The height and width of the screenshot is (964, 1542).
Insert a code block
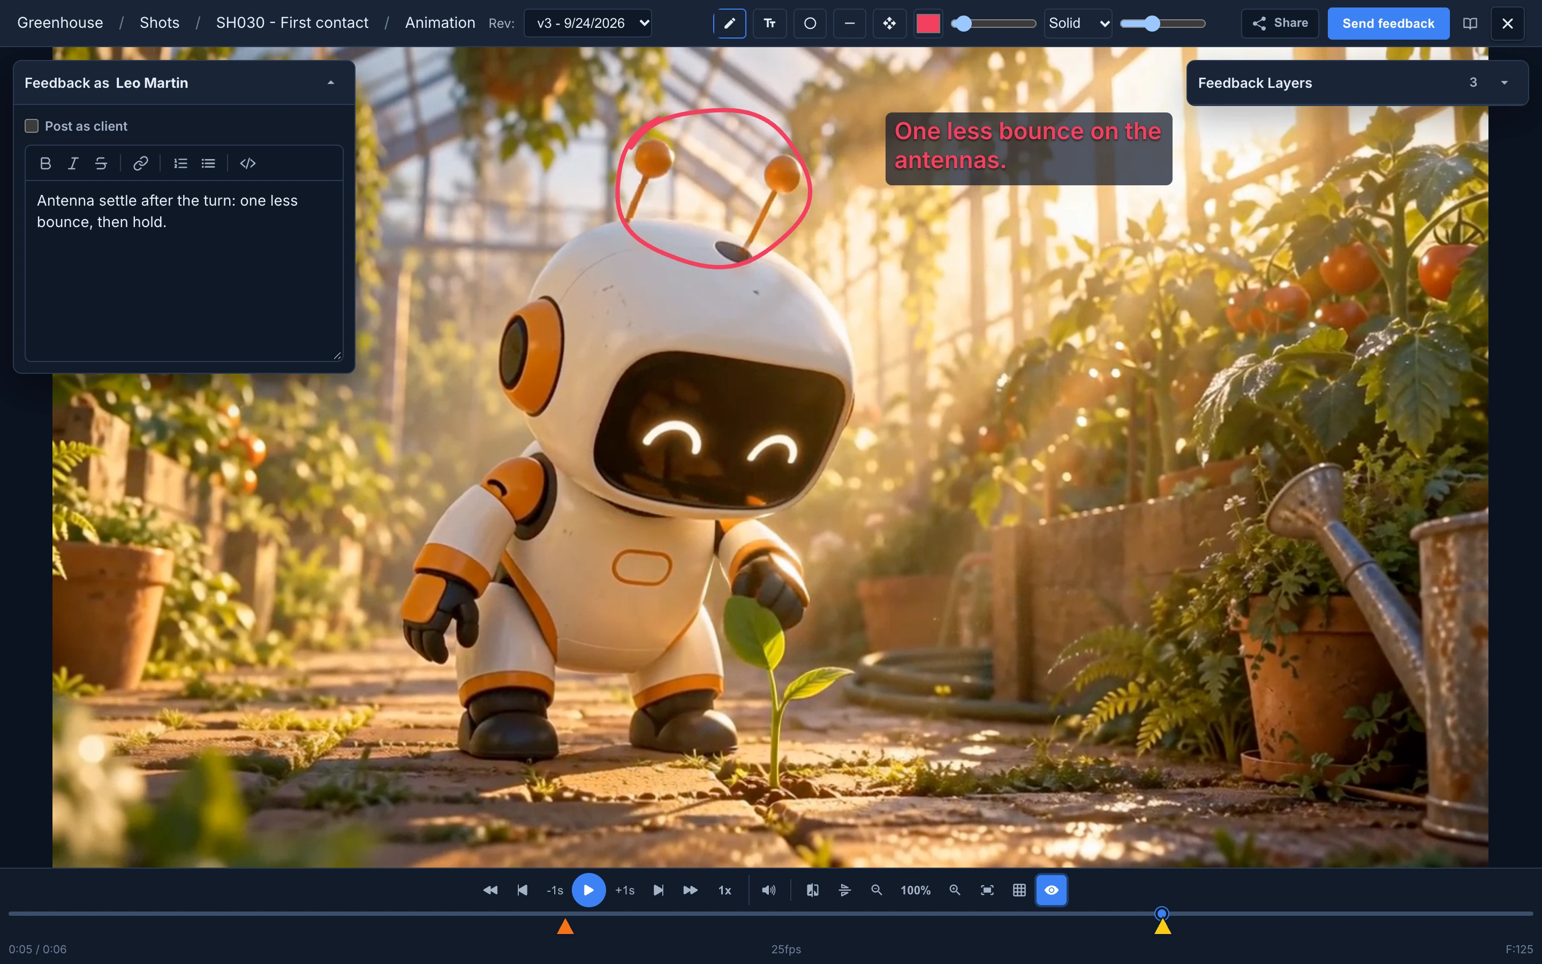coord(248,163)
